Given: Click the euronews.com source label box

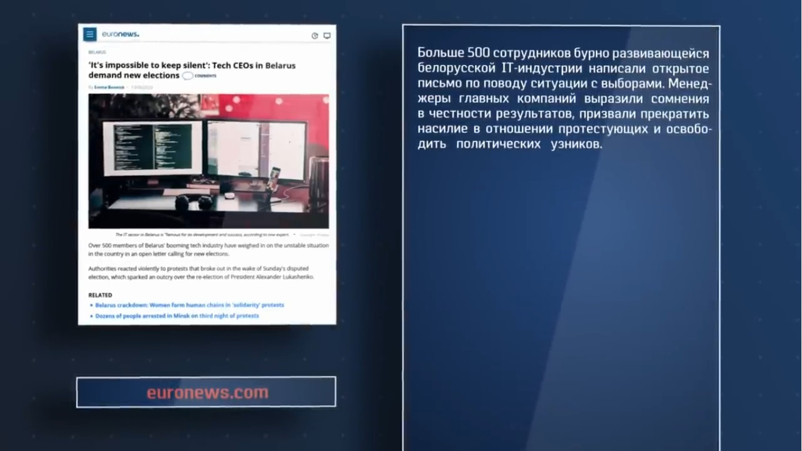Looking at the screenshot, I should click(x=206, y=392).
